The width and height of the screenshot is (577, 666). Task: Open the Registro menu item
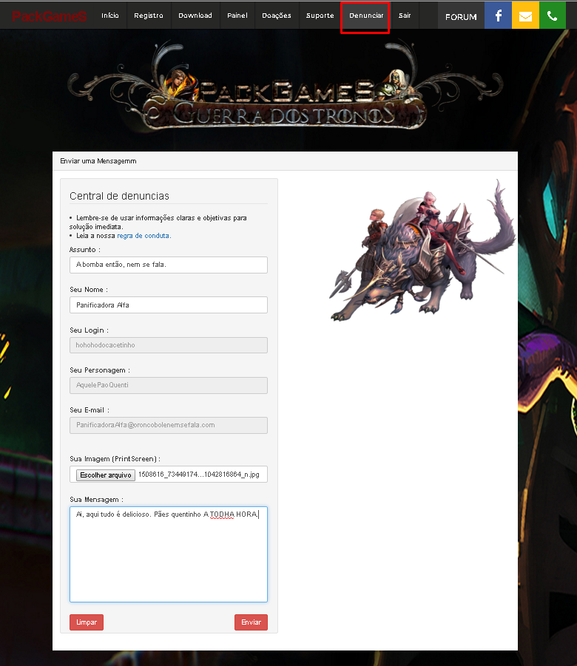(149, 16)
